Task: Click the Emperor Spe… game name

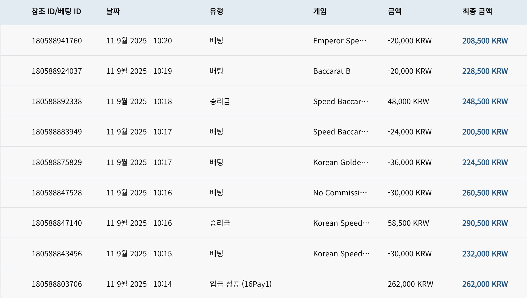Action: (340, 41)
